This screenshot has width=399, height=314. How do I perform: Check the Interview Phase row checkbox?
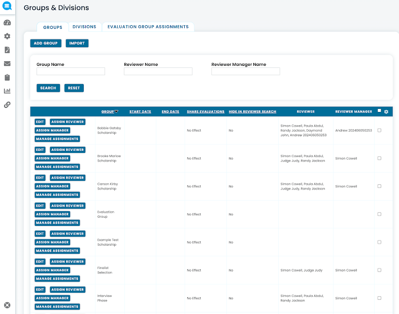(379, 298)
